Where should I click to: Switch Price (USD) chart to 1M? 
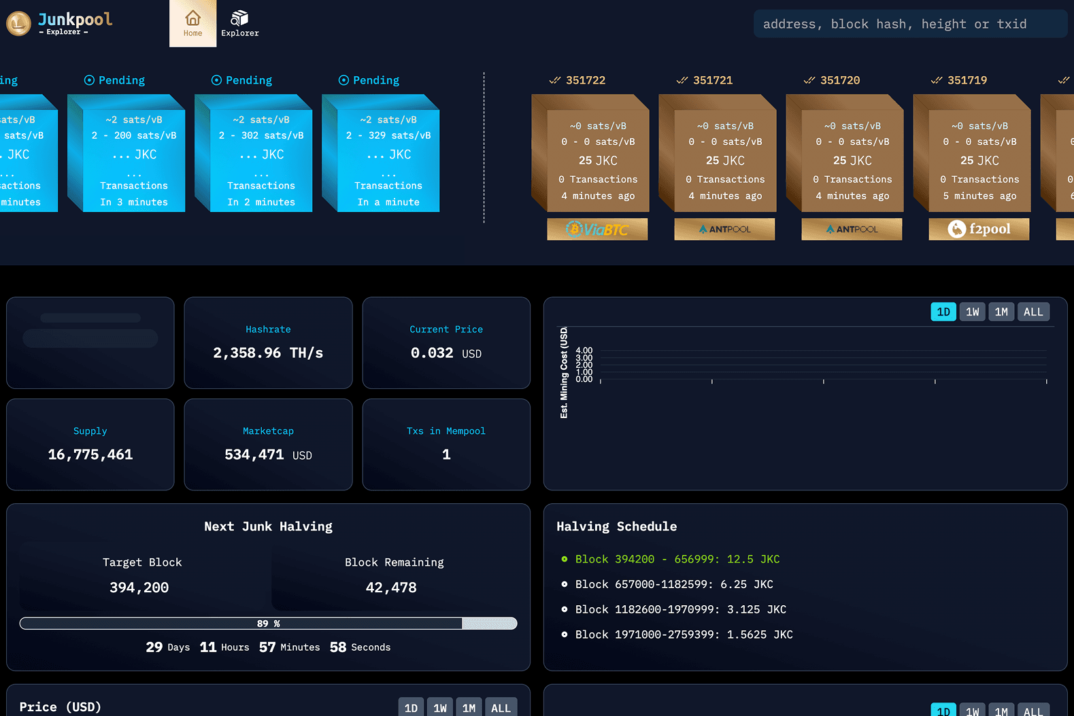pos(469,707)
